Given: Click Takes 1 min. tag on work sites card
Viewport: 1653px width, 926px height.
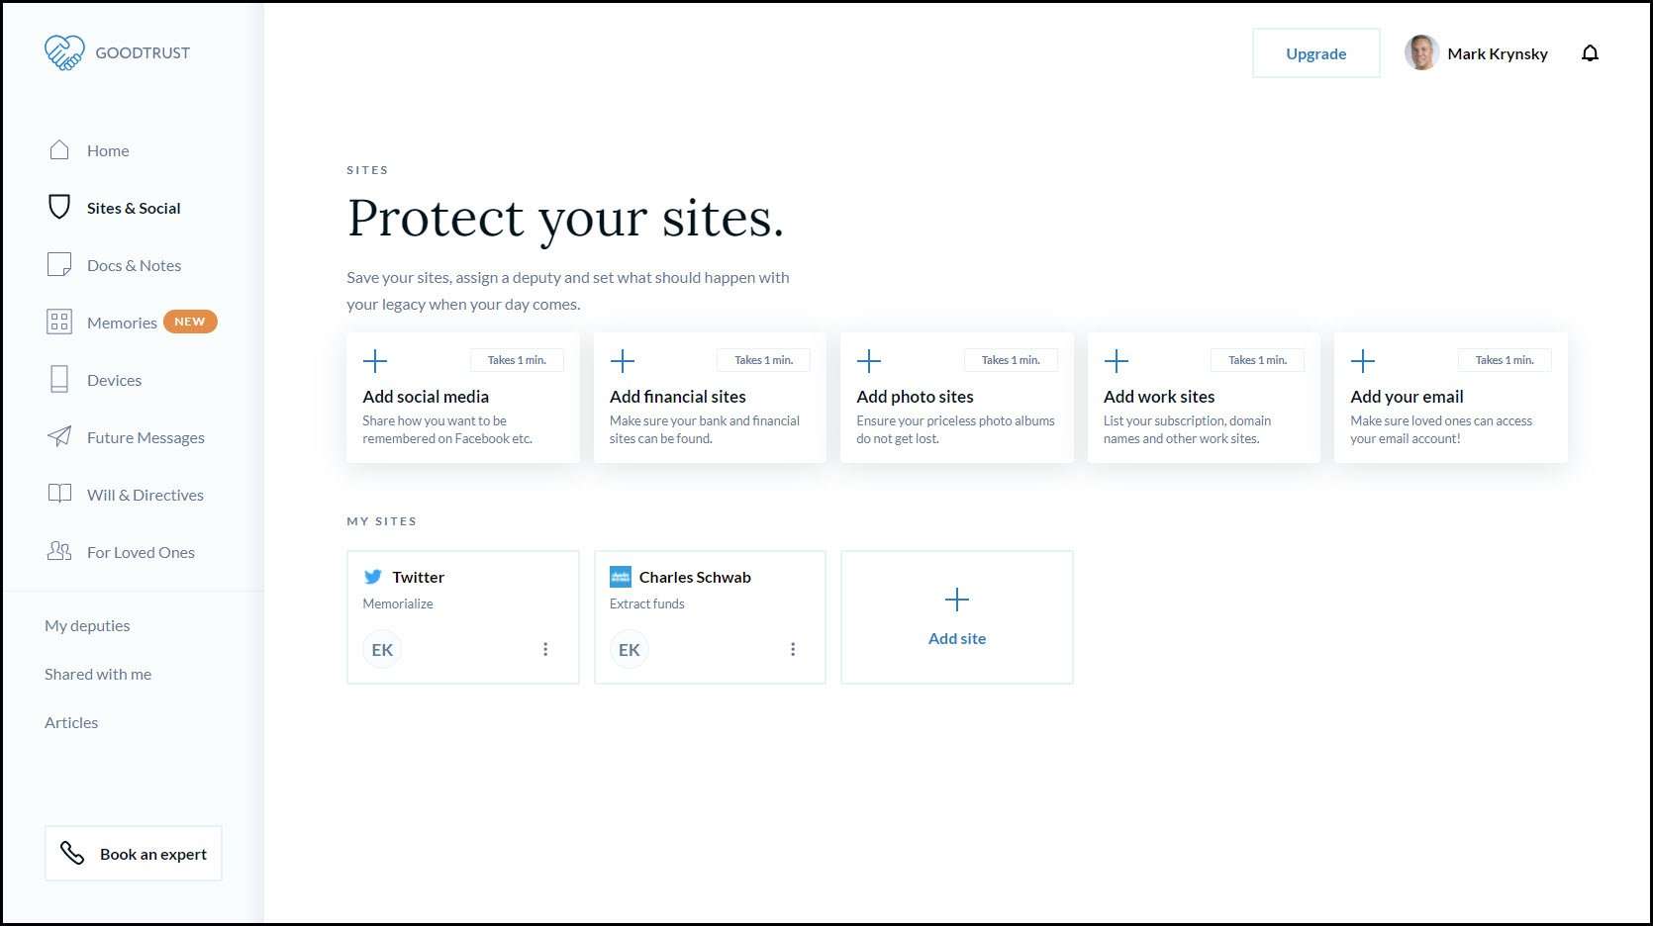Looking at the screenshot, I should 1257,360.
